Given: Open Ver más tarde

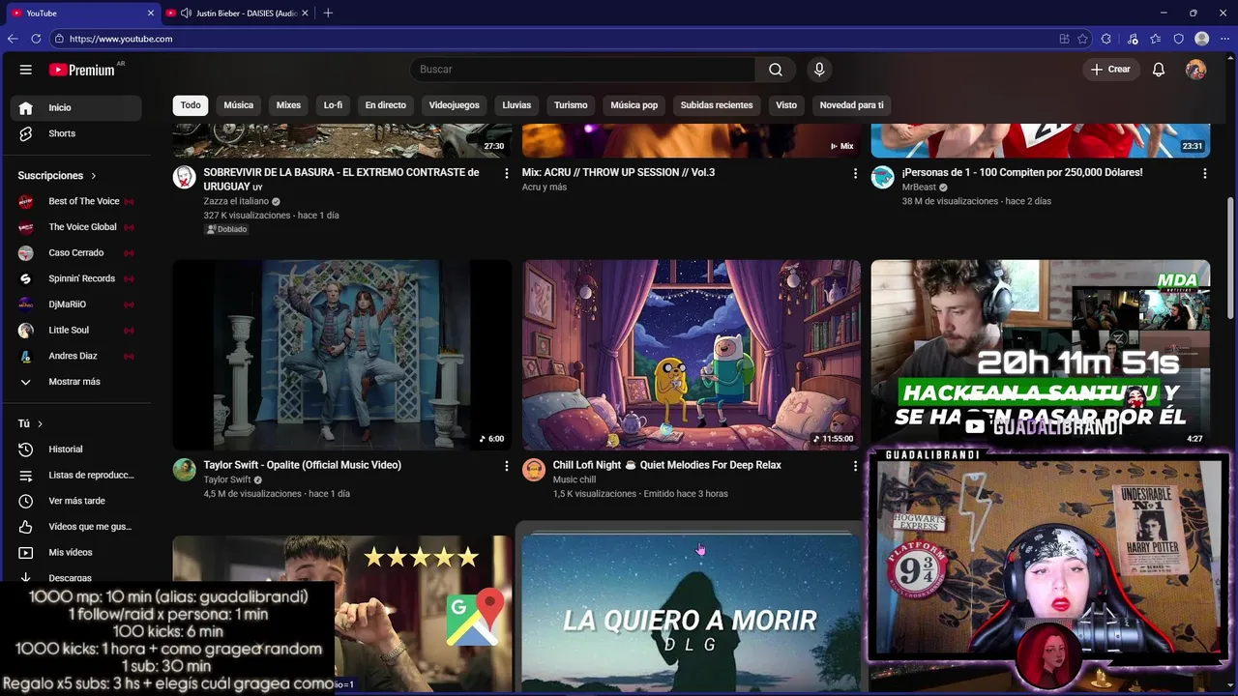Looking at the screenshot, I should point(75,501).
